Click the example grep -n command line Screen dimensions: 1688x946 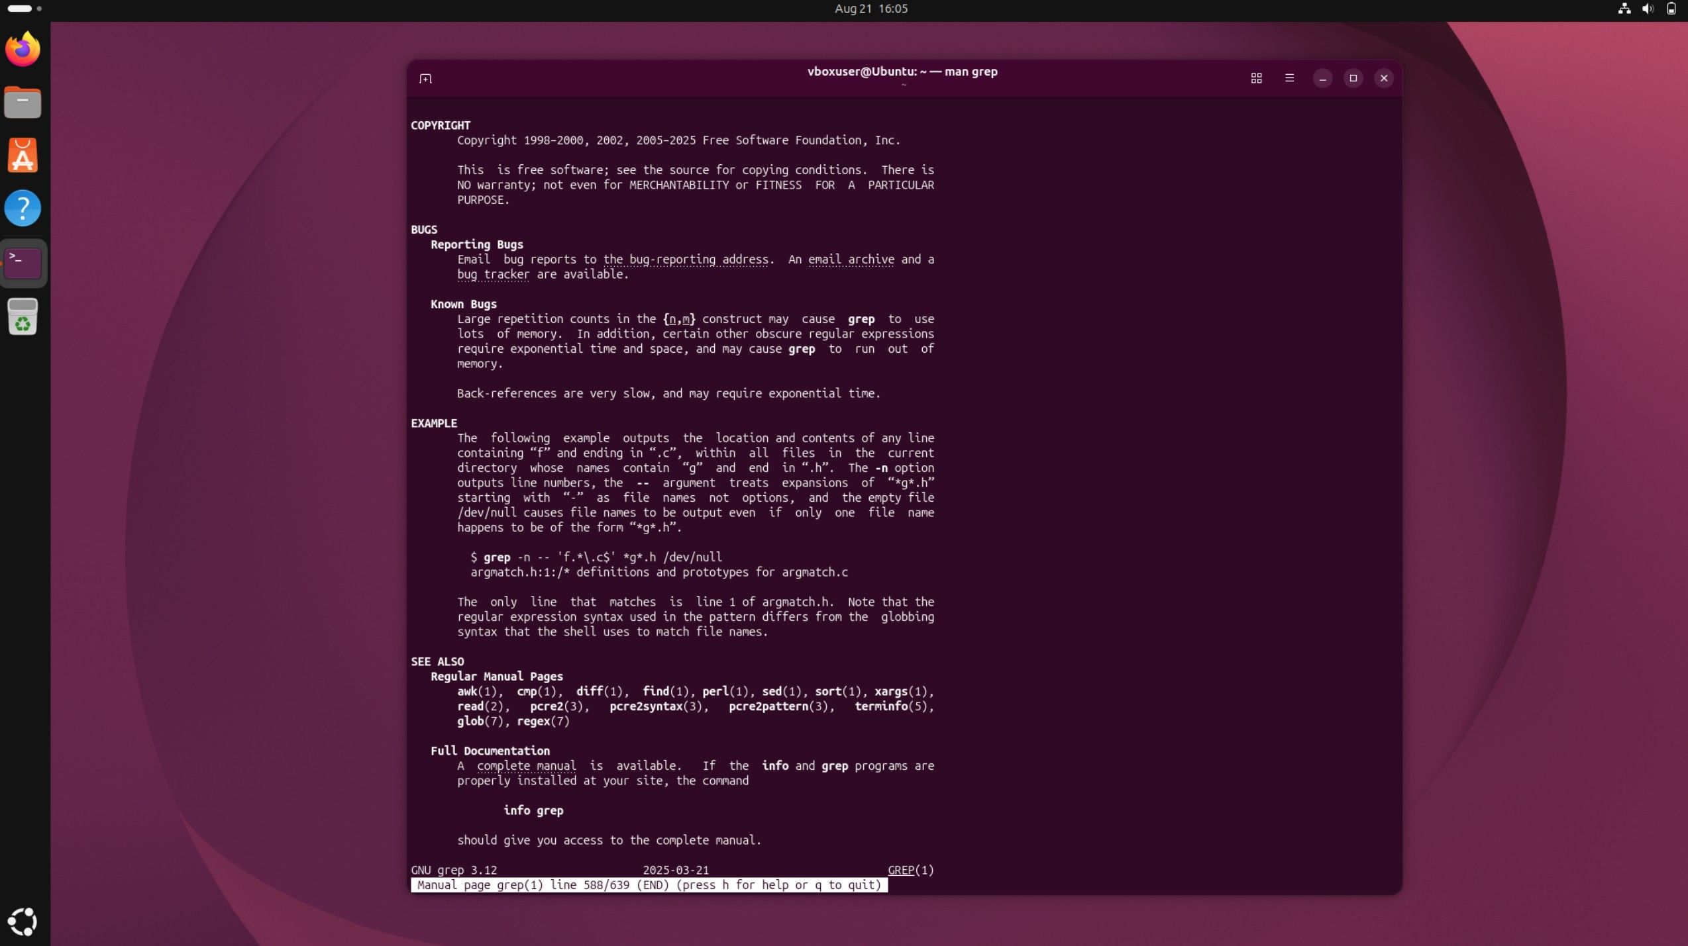pos(596,557)
